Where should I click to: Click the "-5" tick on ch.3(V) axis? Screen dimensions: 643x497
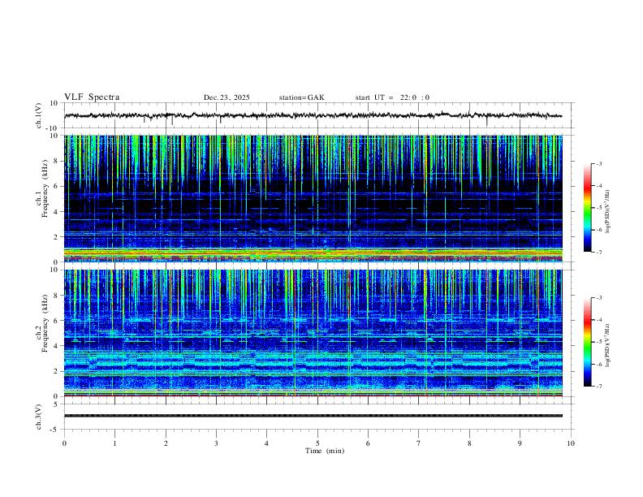click(x=55, y=430)
